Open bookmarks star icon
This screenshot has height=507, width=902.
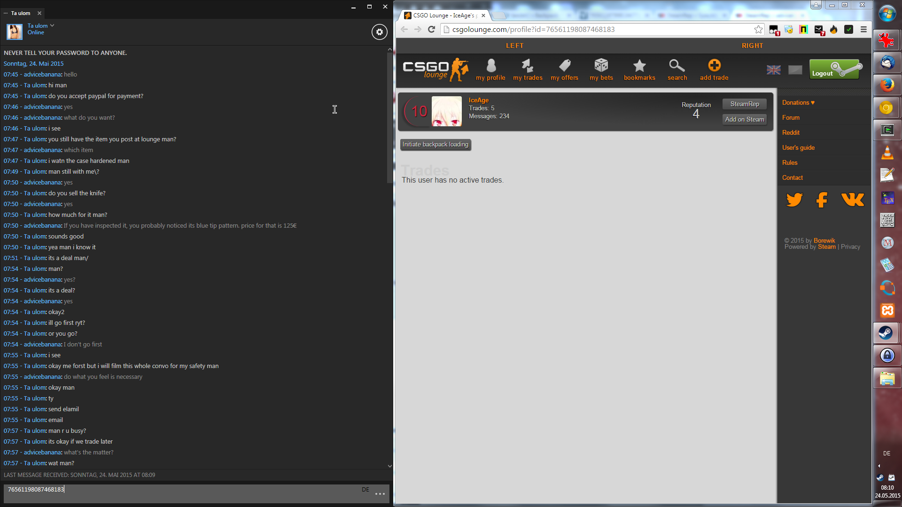coord(639,66)
